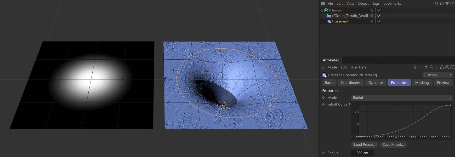Open the User Data menu
455x157 pixels.
coord(359,67)
